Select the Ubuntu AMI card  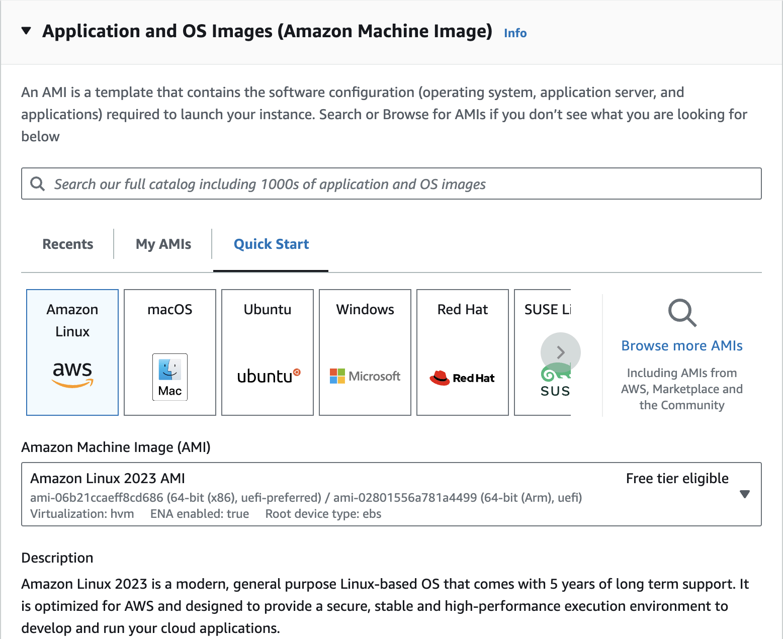[268, 352]
